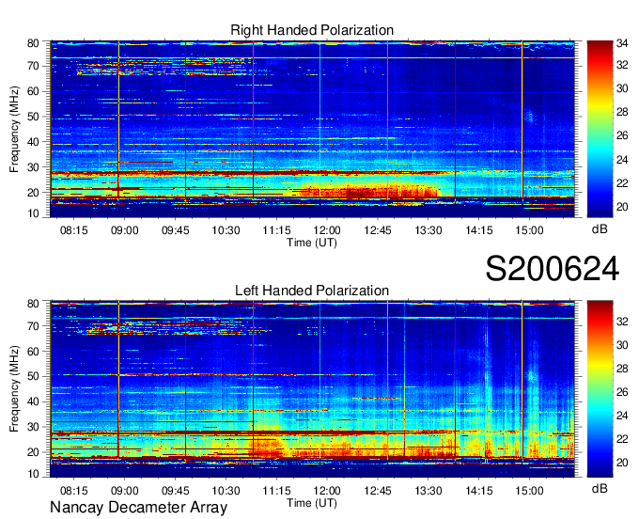Click the 22 tick on Right Handed color bar
Screen dimensions: 639x519
point(622,183)
